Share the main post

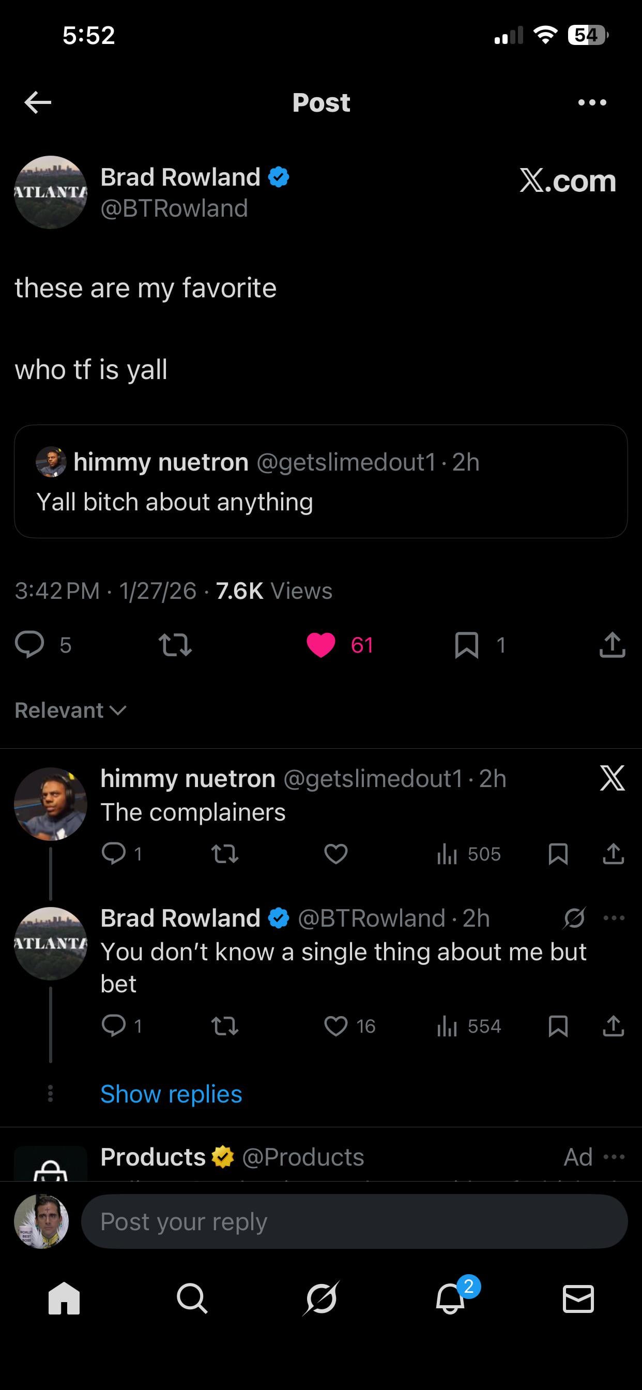click(612, 645)
